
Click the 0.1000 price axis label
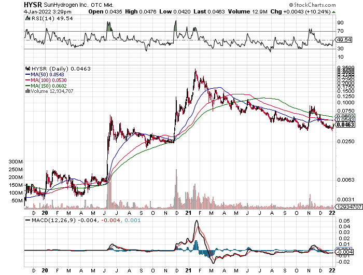pos(346,103)
